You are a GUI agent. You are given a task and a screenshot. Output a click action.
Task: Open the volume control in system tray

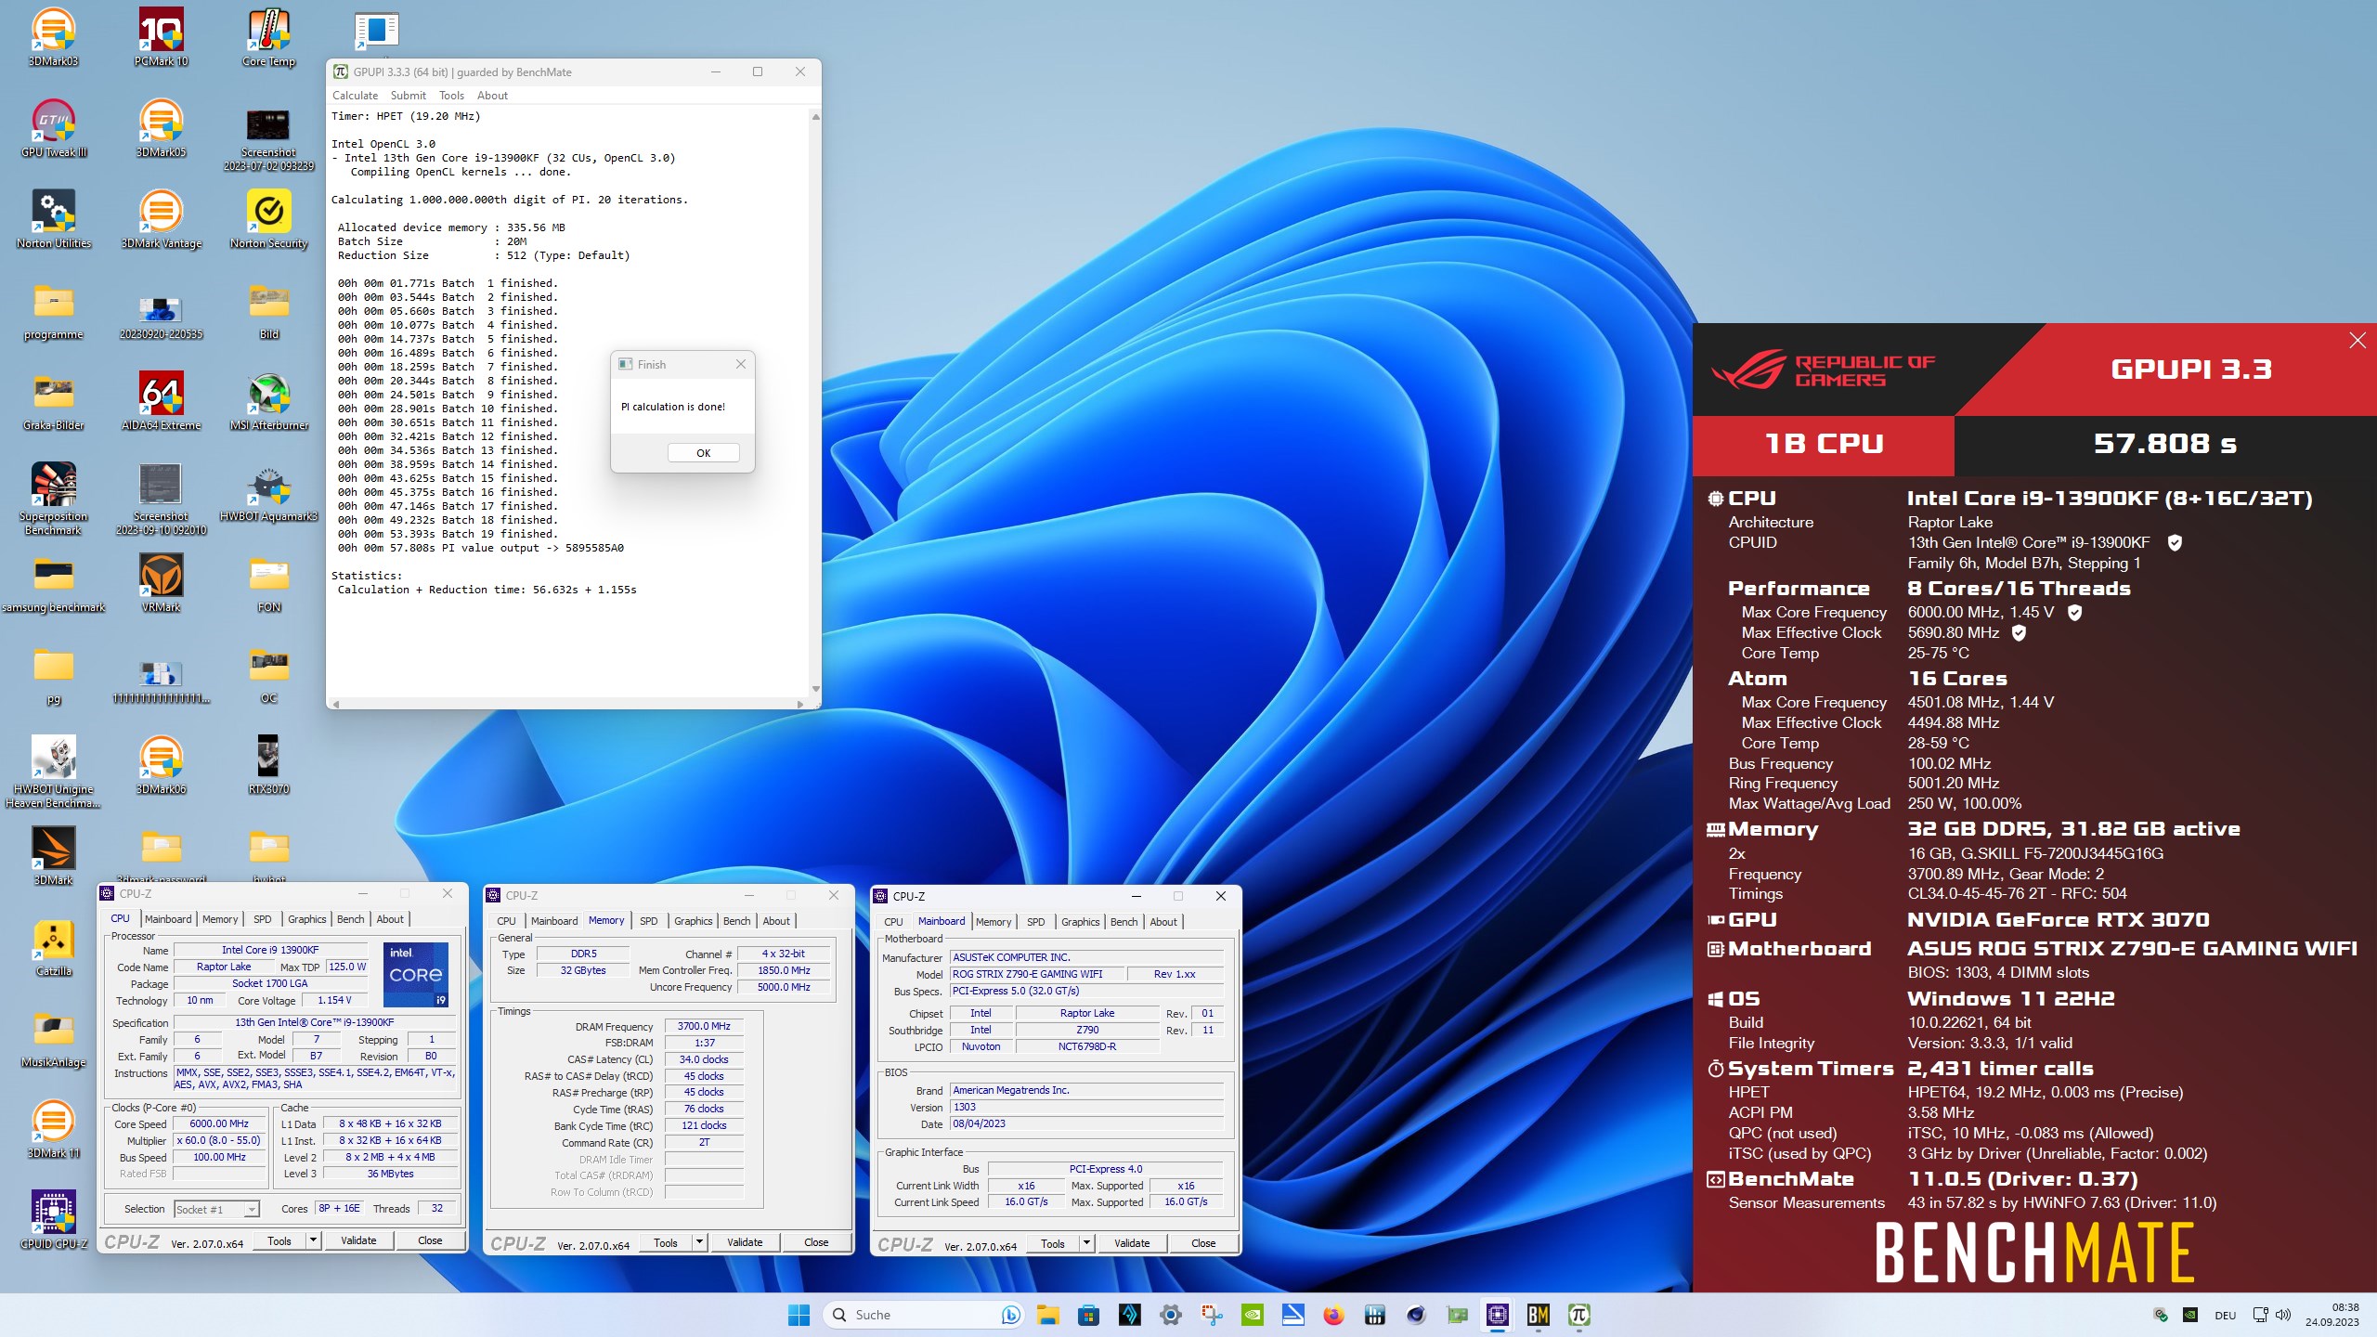pyautogui.click(x=2283, y=1315)
